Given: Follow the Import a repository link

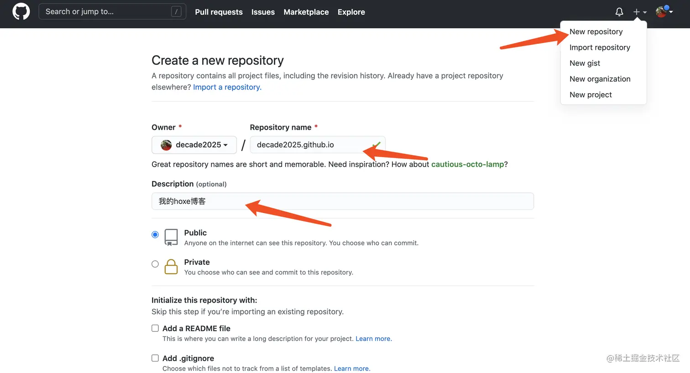Looking at the screenshot, I should tap(227, 87).
